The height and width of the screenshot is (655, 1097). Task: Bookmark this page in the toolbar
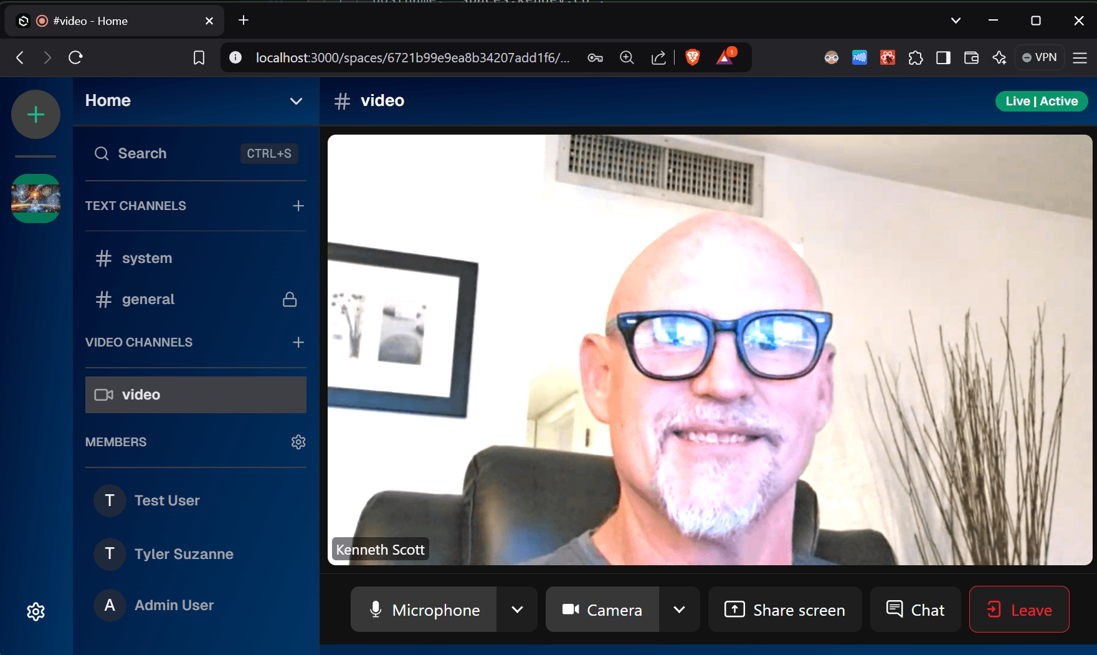click(x=199, y=58)
